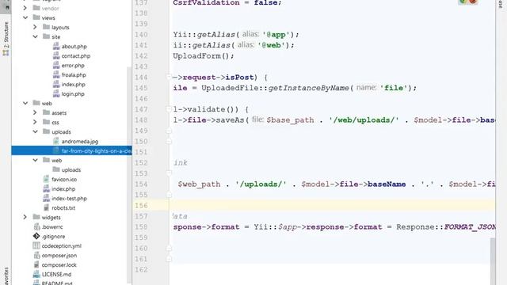Click the andromeda.jpg image file icon
This screenshot has height=285, width=507.
click(56, 141)
